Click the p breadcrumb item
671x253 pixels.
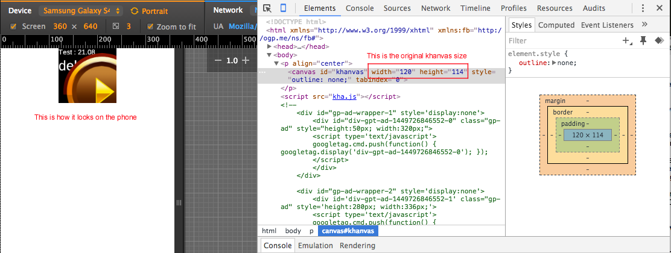coord(311,231)
